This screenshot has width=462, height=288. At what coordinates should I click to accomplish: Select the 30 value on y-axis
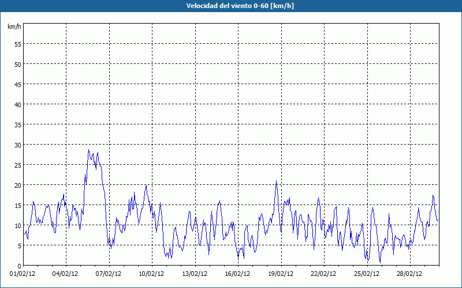(x=17, y=145)
